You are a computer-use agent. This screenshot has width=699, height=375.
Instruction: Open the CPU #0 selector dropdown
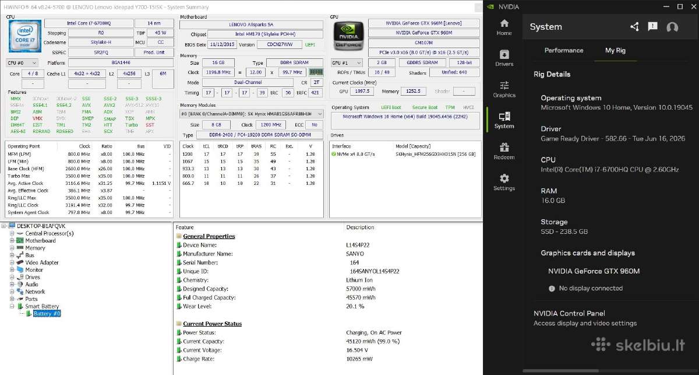(x=22, y=62)
